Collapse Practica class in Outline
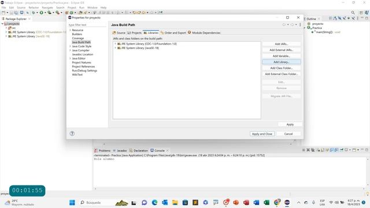This screenshot has height=208, width=370. pyautogui.click(x=305, y=28)
